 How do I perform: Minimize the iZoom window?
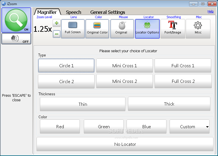[193, 4]
